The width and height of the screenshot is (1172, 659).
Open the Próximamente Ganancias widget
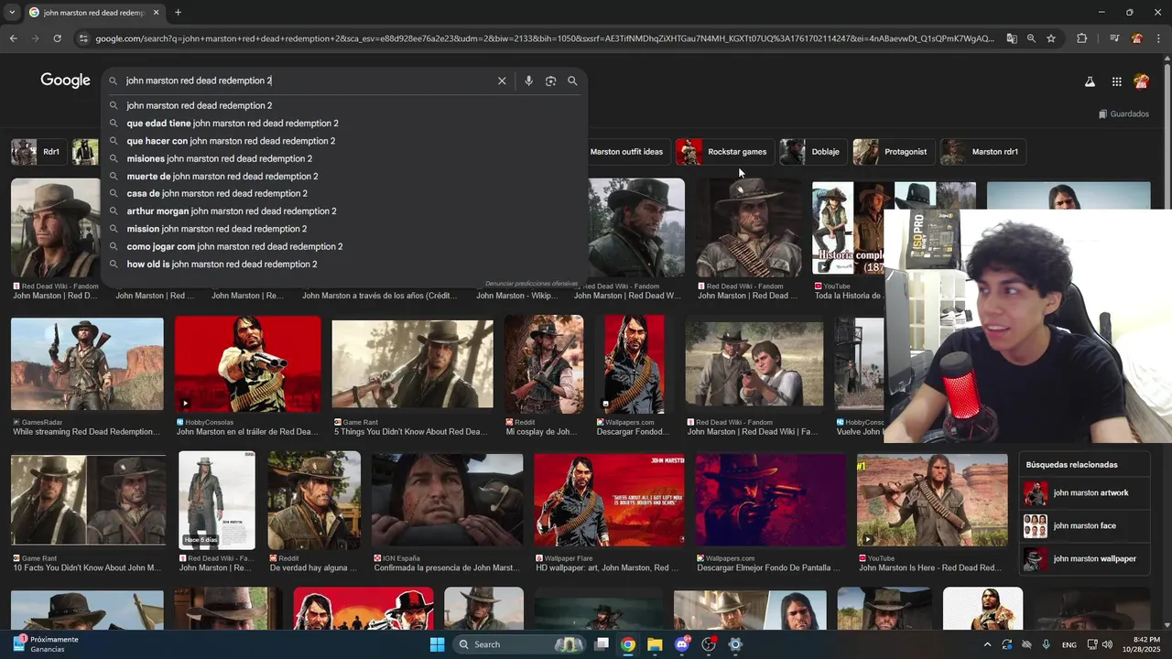[46, 644]
